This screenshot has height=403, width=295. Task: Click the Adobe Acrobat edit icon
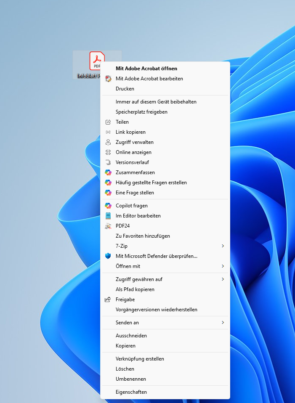click(x=108, y=79)
